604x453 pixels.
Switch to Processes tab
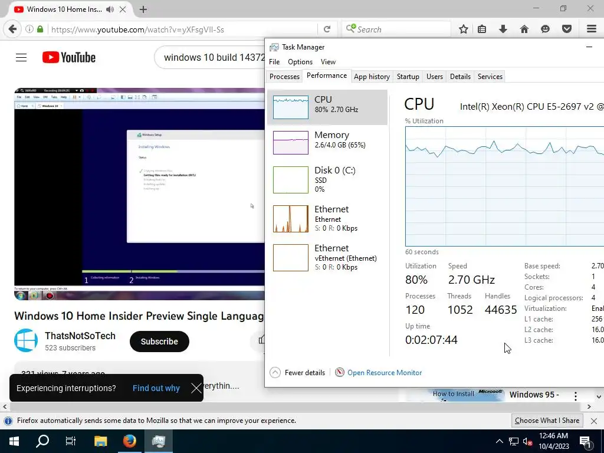(284, 76)
